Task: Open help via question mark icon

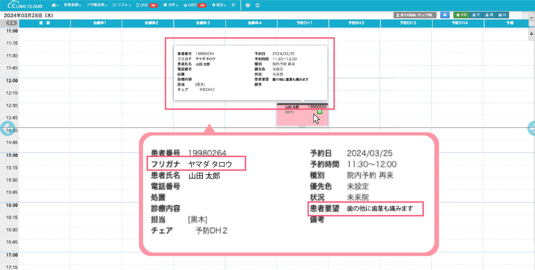Action: pyautogui.click(x=248, y=5)
